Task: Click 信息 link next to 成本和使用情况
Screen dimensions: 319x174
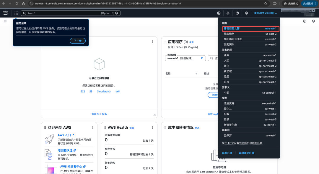Action: click(x=197, y=128)
